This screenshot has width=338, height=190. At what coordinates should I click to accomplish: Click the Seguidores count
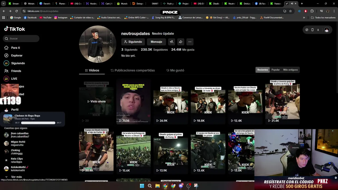pos(154,50)
